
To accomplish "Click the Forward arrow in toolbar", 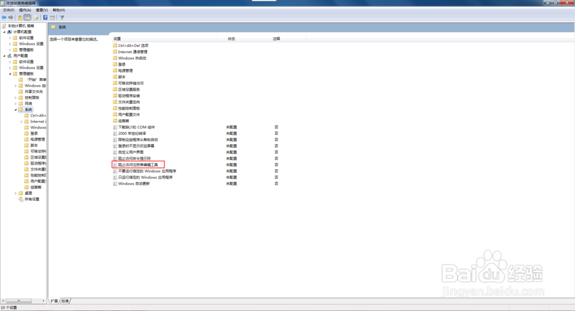I will (x=10, y=17).
